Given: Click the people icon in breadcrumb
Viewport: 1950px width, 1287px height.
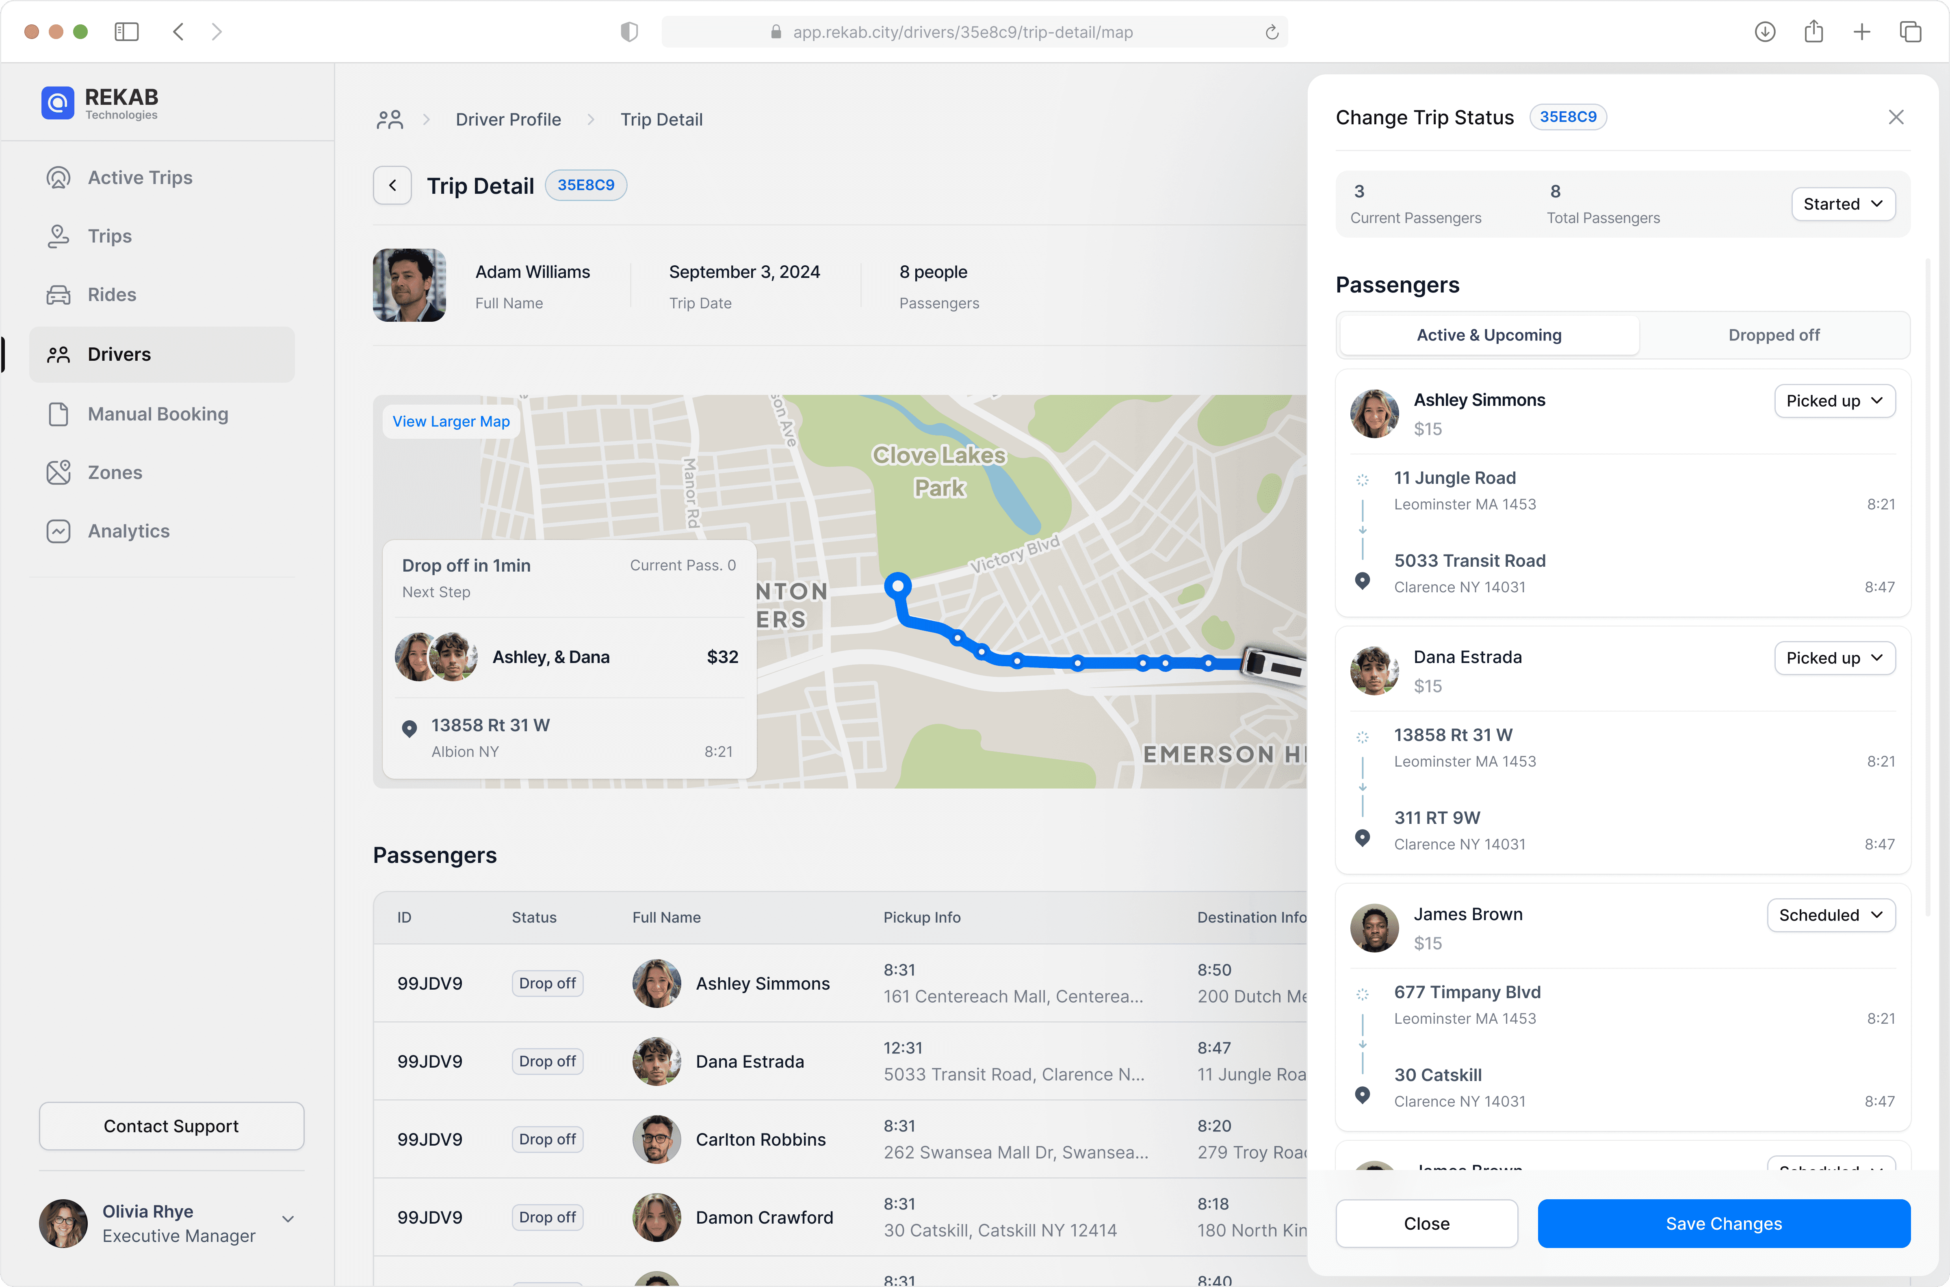Looking at the screenshot, I should tap(390, 120).
